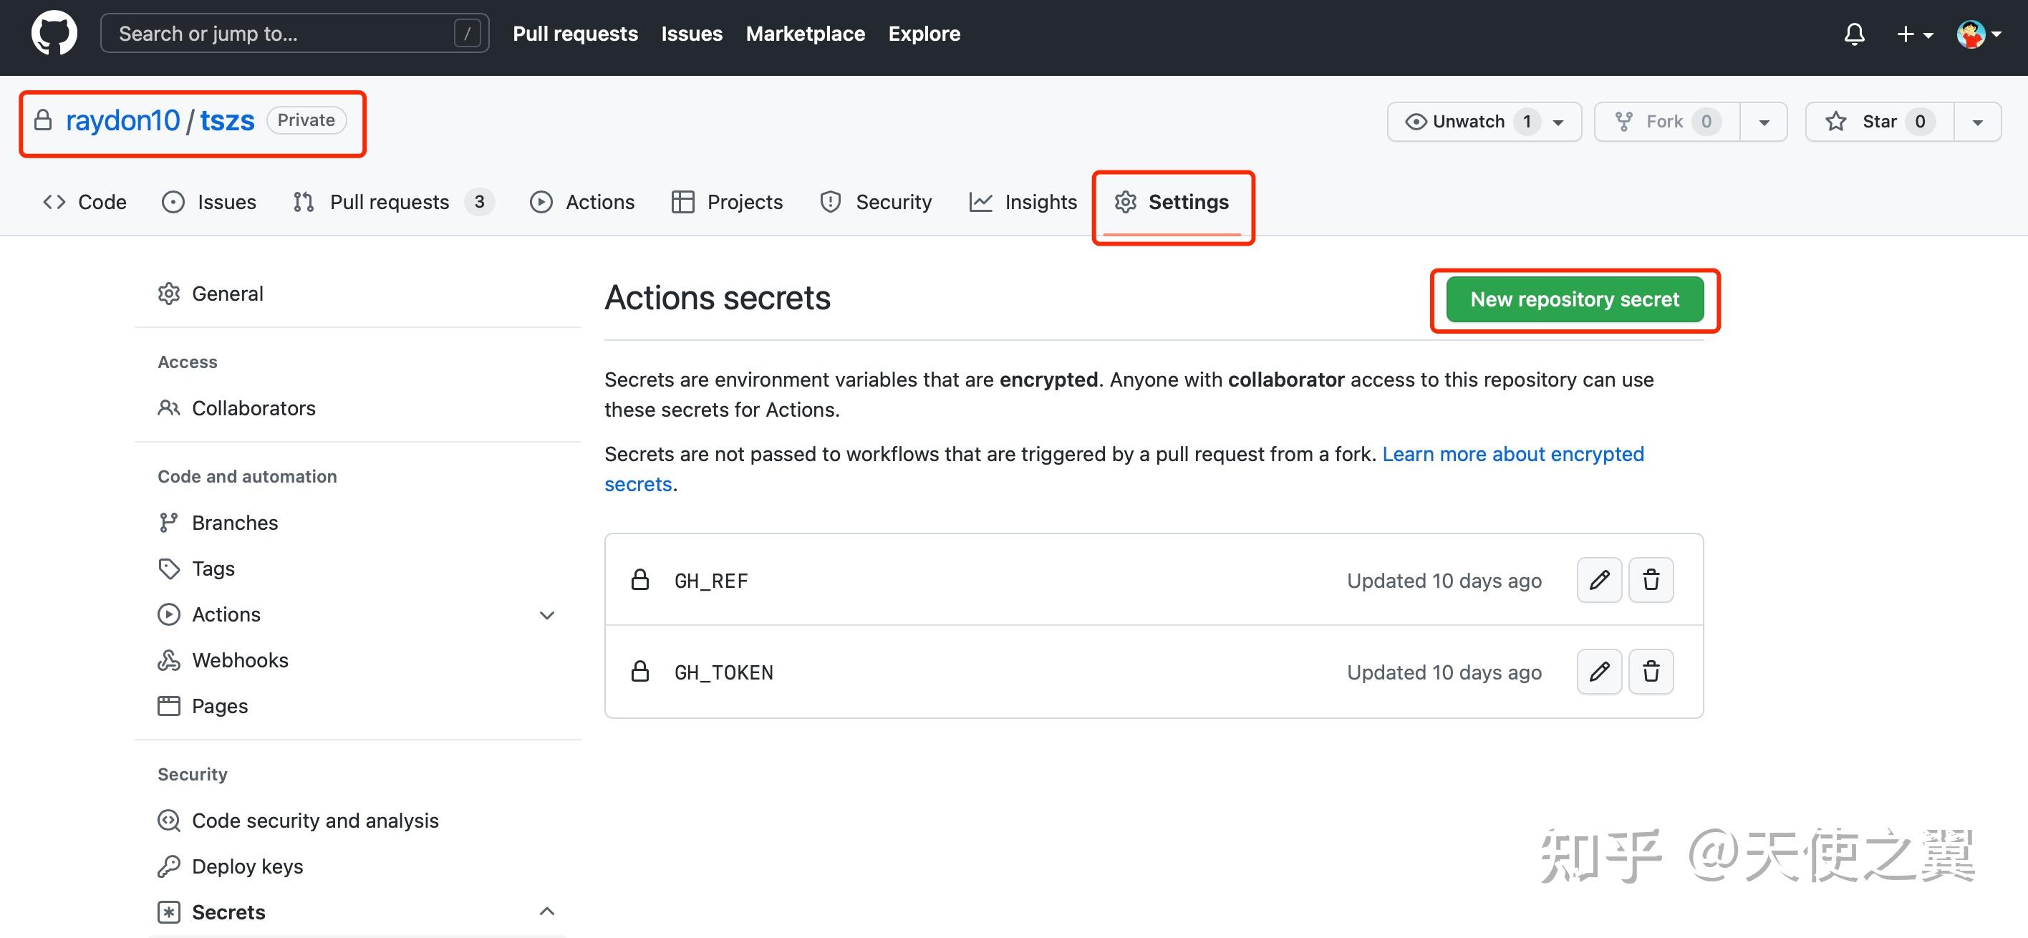Click the GH_TOKEN secret name
Image resolution: width=2028 pixels, height=938 pixels.
[723, 672]
